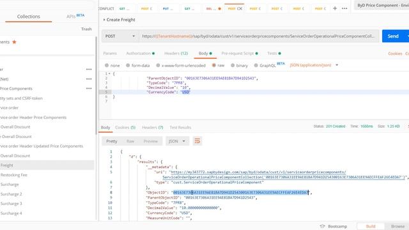Open the response Cookies (5) tab
The image size is (409, 230).
[125, 128]
